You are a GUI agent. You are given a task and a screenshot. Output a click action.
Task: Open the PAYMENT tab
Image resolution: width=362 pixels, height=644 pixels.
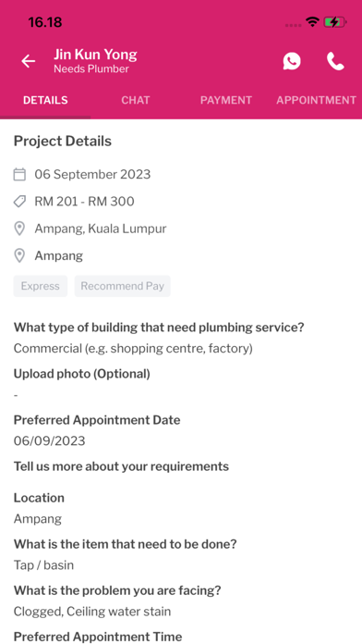(226, 100)
